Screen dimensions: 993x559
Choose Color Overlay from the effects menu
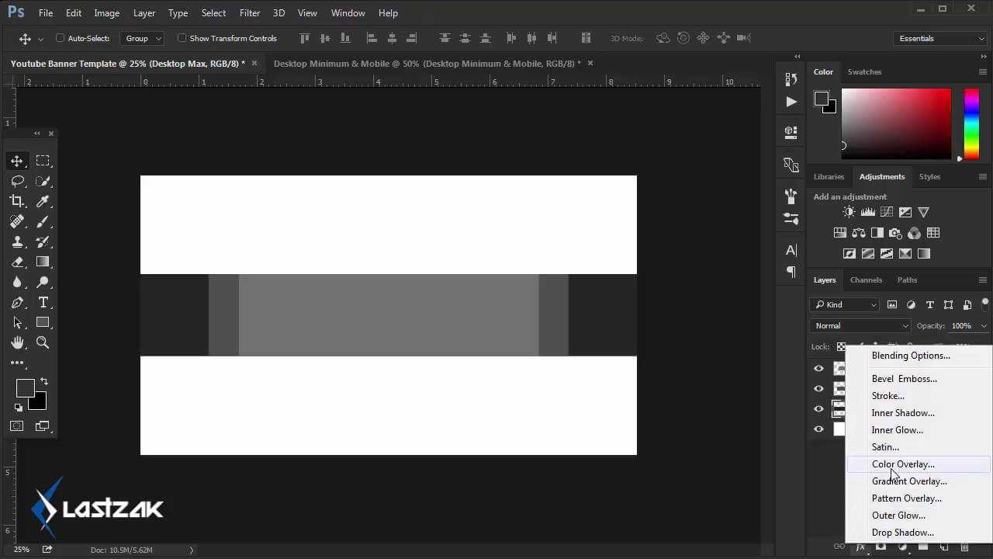pyautogui.click(x=903, y=464)
